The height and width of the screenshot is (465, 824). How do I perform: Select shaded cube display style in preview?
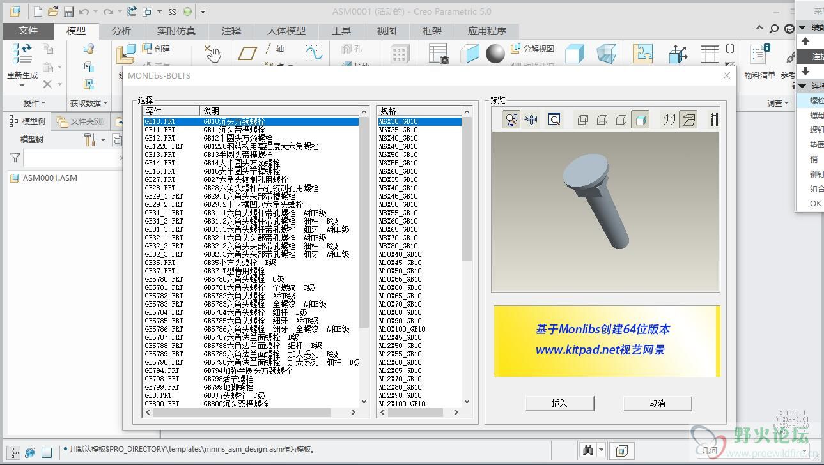(x=640, y=119)
